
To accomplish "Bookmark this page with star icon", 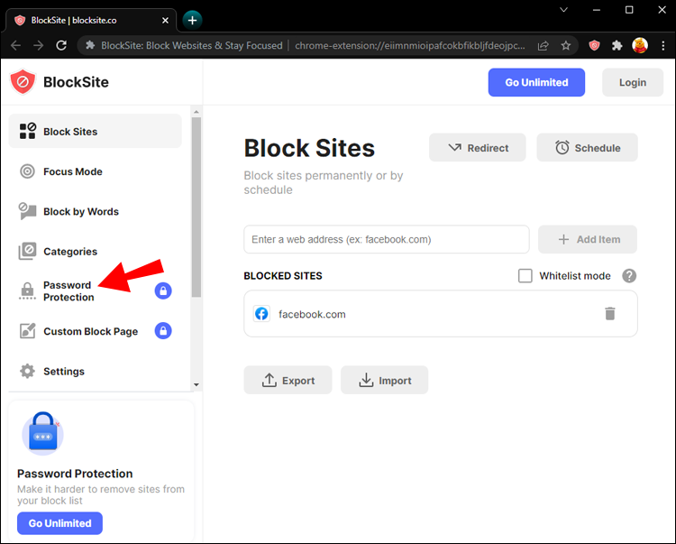I will (x=566, y=45).
